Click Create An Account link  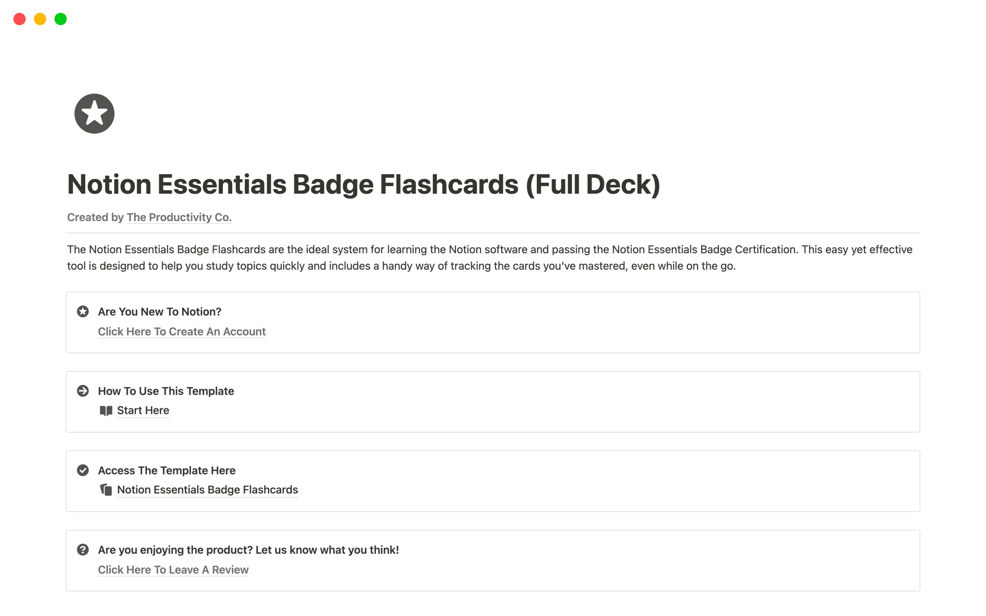pyautogui.click(x=181, y=331)
